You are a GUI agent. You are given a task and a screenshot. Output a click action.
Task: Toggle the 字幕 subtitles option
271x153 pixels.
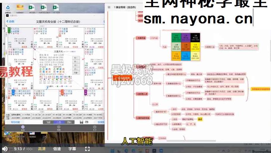72,149
